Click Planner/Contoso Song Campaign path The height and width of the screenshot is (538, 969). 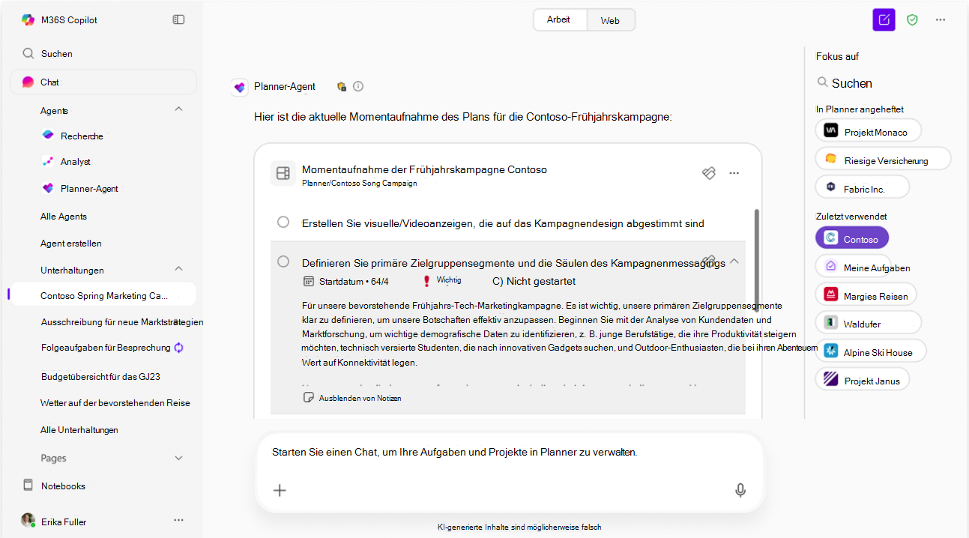(x=359, y=183)
